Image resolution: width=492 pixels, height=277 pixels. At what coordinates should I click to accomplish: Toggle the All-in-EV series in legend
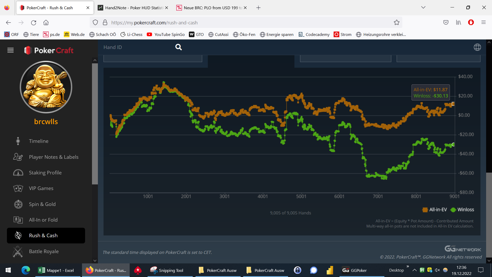(435, 210)
